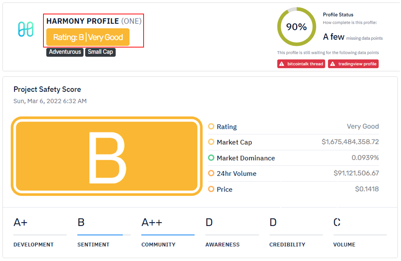Select the Volume C score tab
The image size is (401, 261).
coord(360,233)
